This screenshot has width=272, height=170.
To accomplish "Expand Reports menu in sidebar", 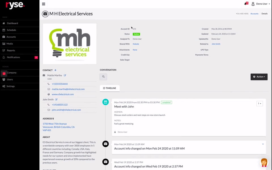I will (20, 50).
